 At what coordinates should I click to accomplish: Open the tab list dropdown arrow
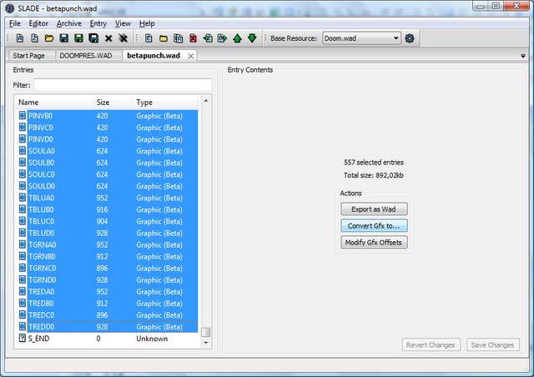pos(523,56)
